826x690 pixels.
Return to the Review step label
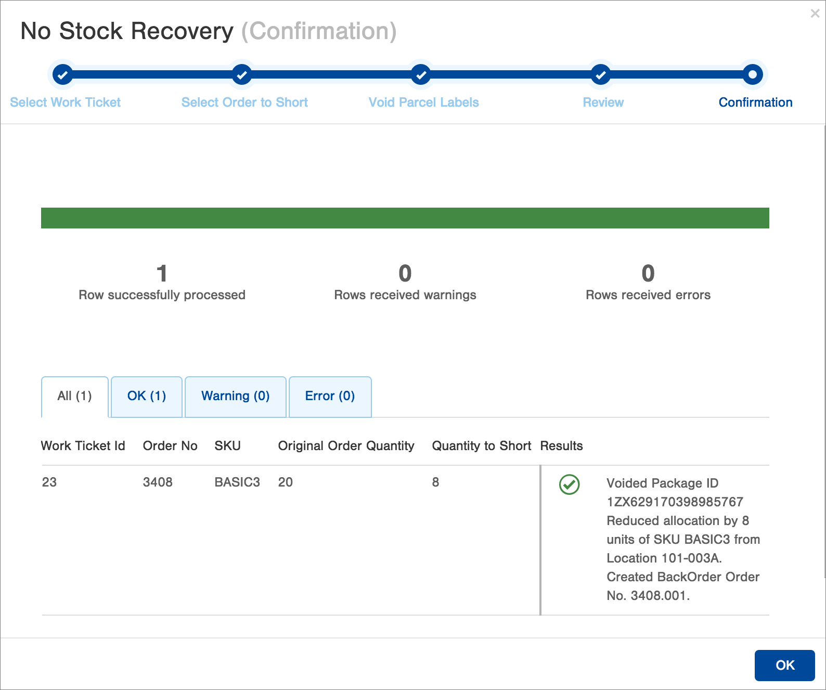click(603, 103)
